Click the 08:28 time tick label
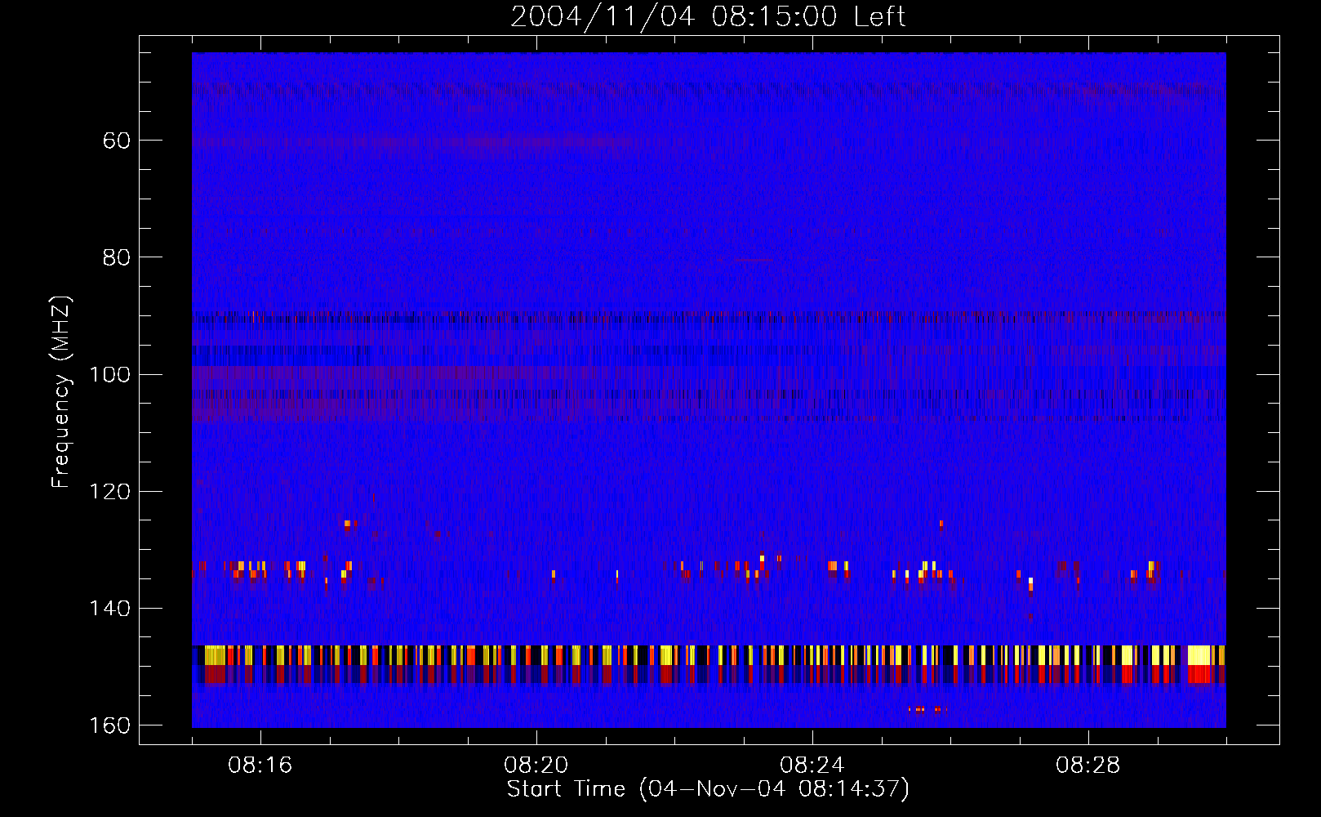Screen dimensions: 1321x817 coord(1088,766)
